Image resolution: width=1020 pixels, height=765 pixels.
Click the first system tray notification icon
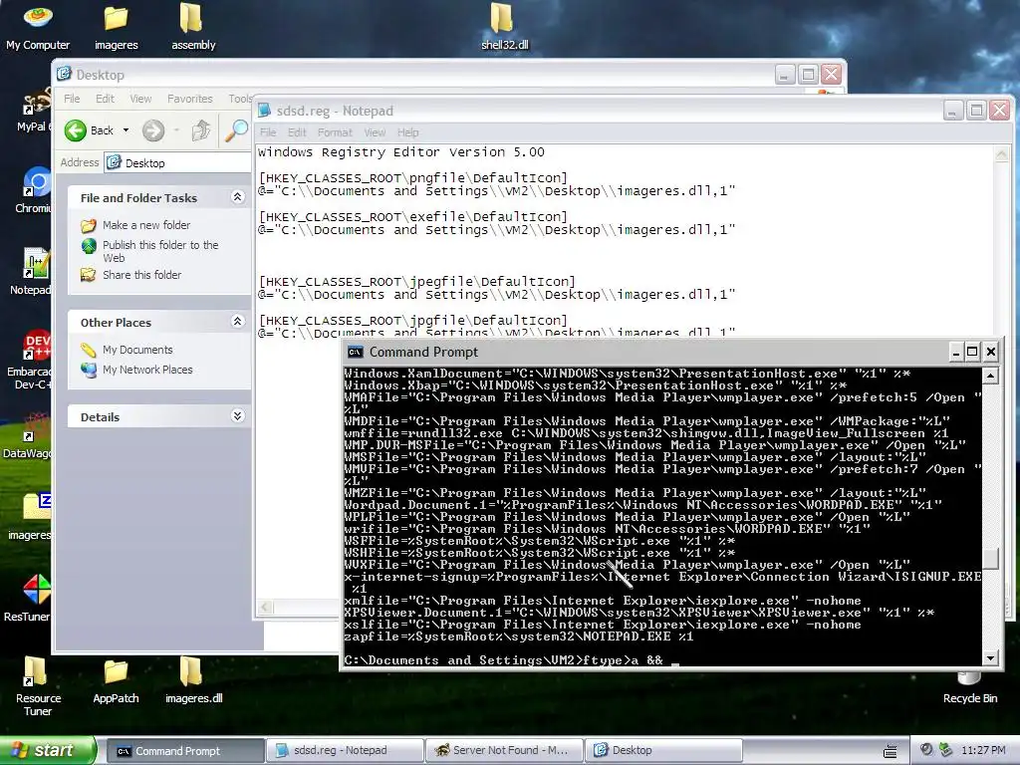[926, 749]
